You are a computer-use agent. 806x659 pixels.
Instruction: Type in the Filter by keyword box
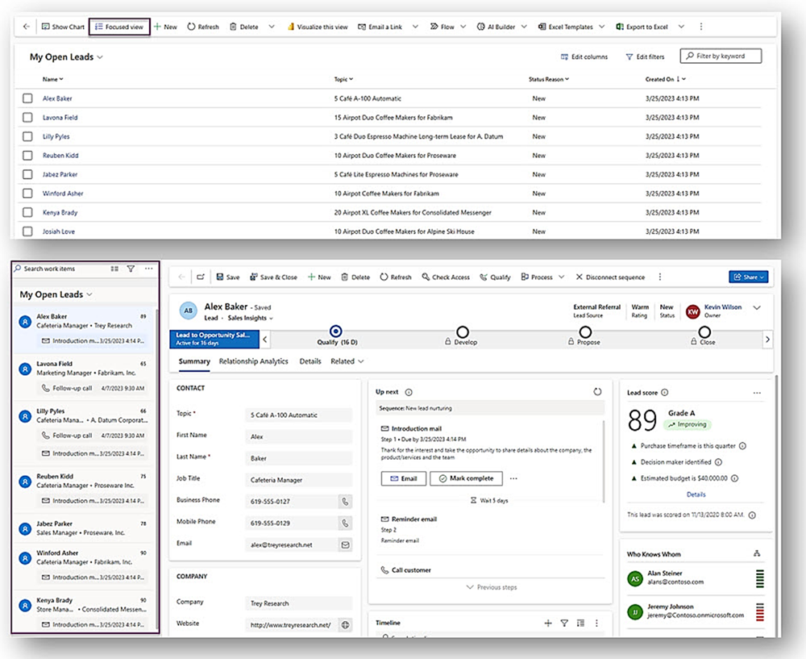[721, 56]
